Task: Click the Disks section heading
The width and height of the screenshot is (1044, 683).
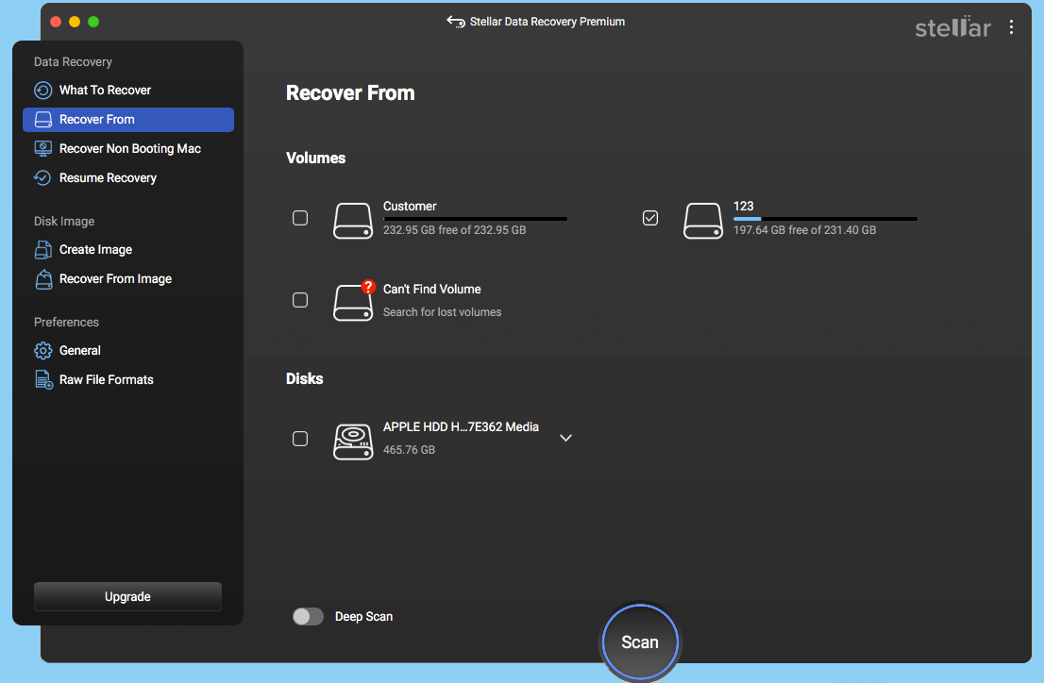Action: [304, 379]
